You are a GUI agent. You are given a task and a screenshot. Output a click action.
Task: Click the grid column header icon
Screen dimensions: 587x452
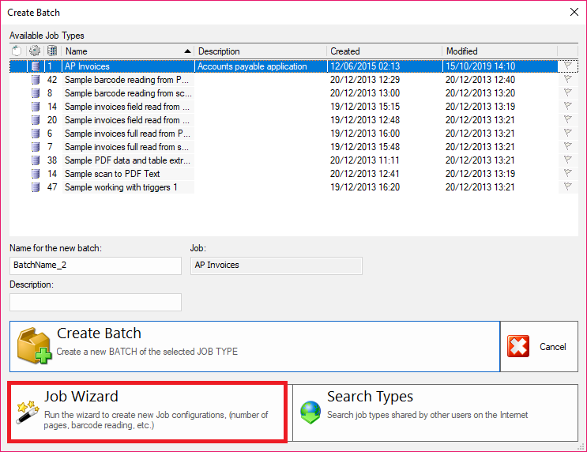[x=52, y=51]
